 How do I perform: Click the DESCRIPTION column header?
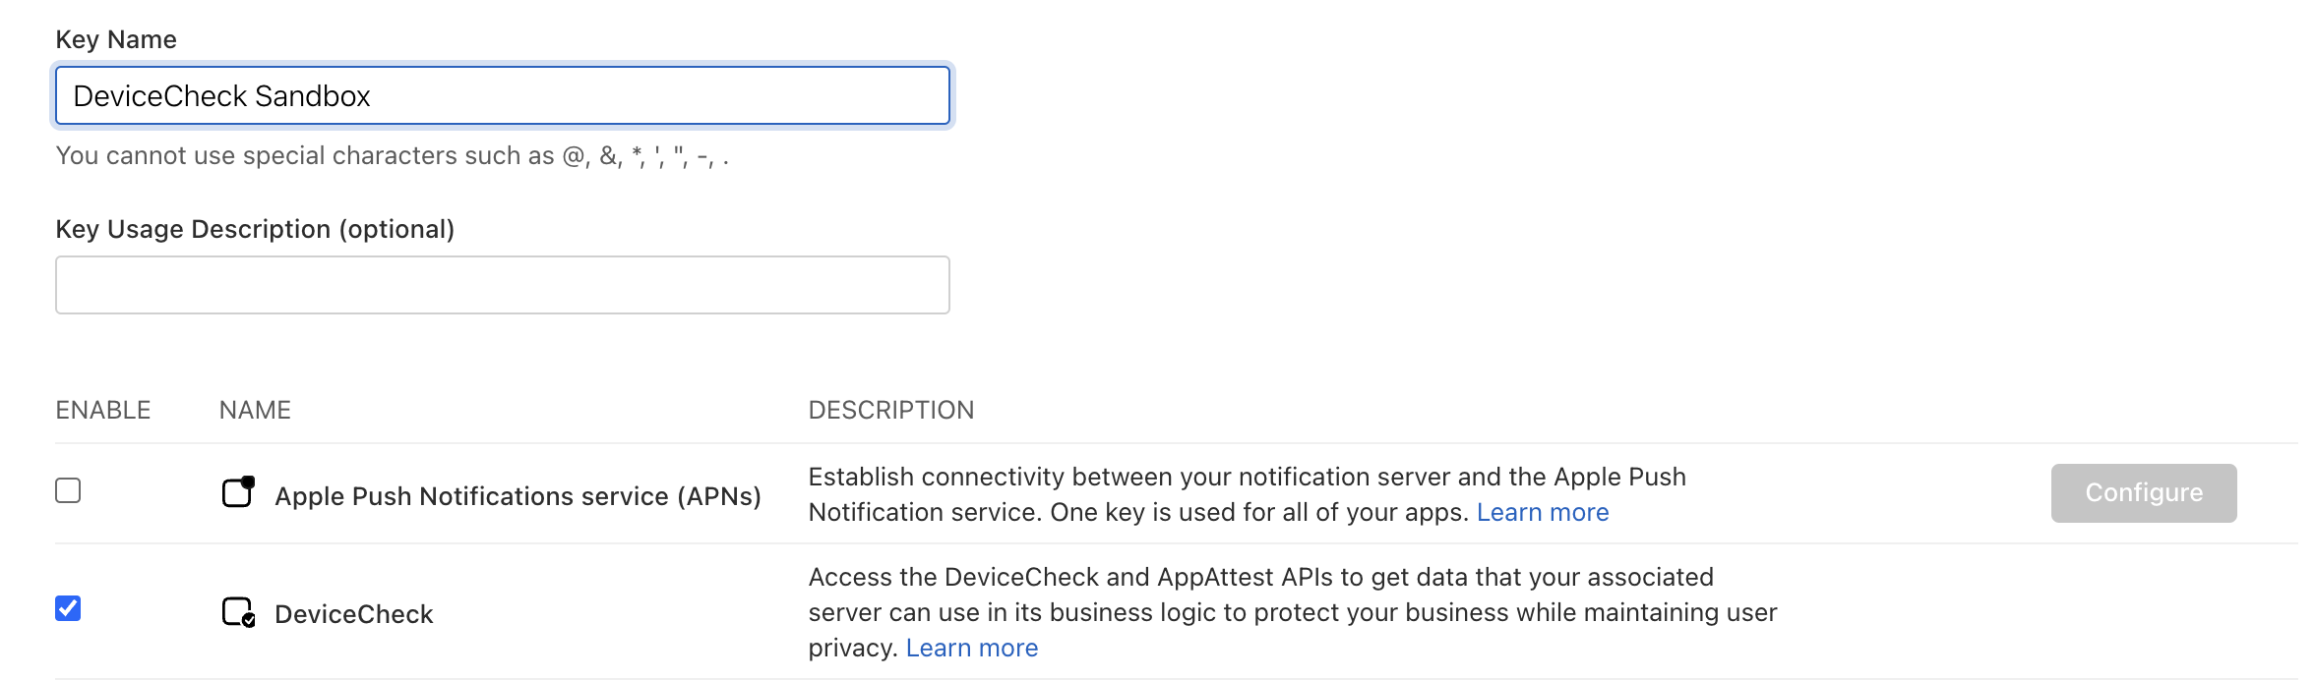coord(890,410)
